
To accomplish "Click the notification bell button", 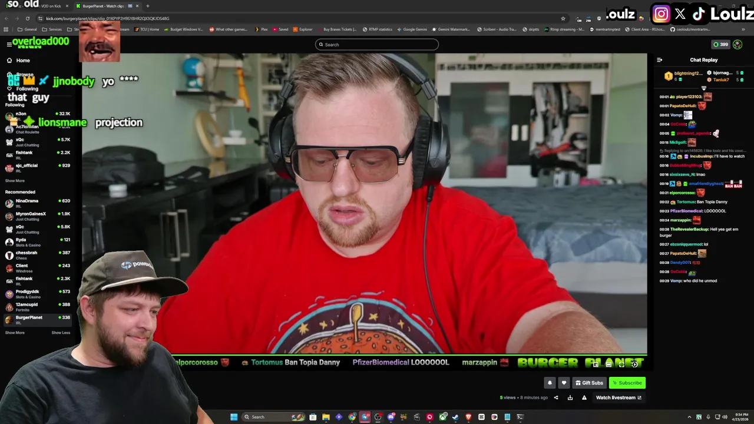I will 550,383.
